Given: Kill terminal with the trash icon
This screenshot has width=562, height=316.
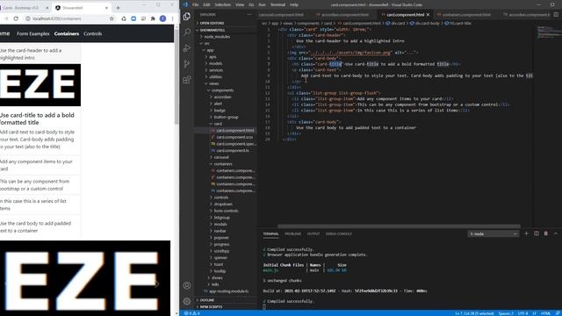Looking at the screenshot, I should pos(546,233).
